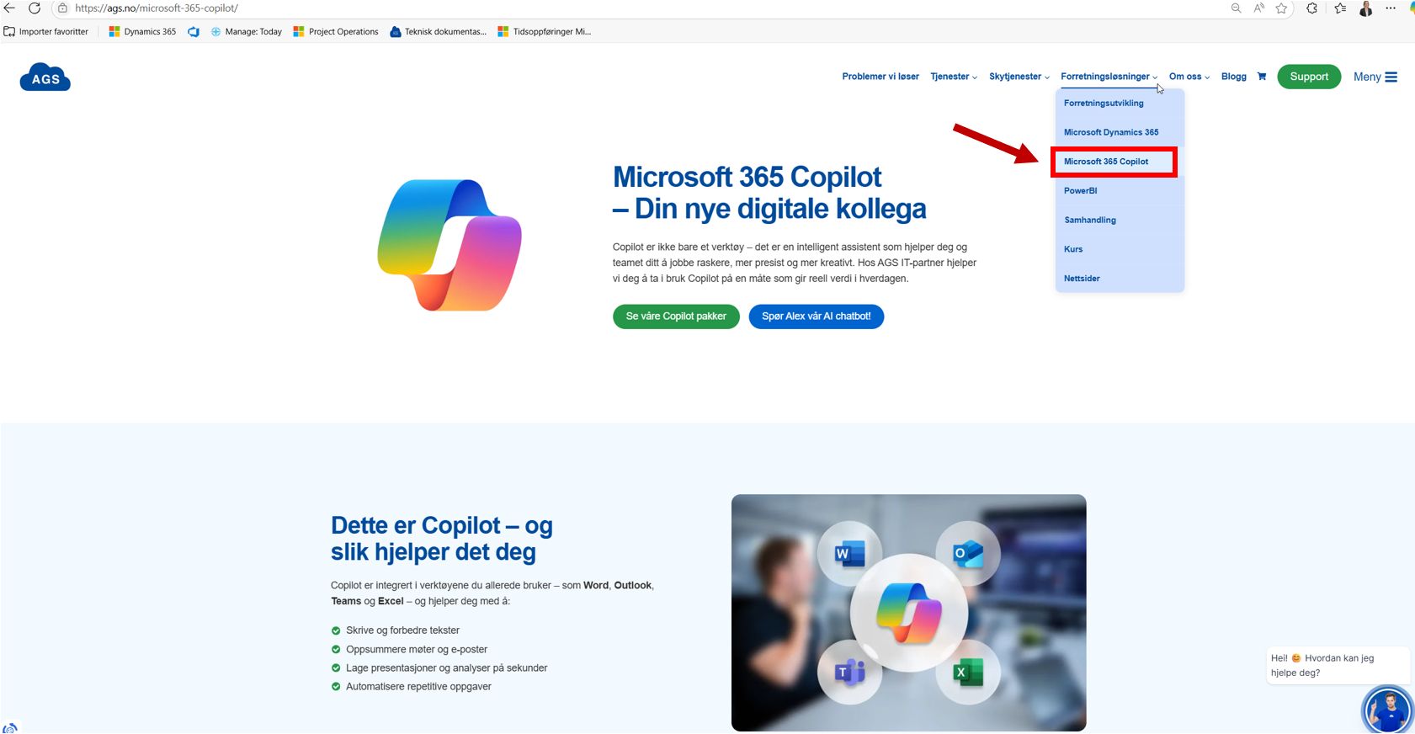Open the Alex chatbot avatar
1415x734 pixels.
point(1386,710)
